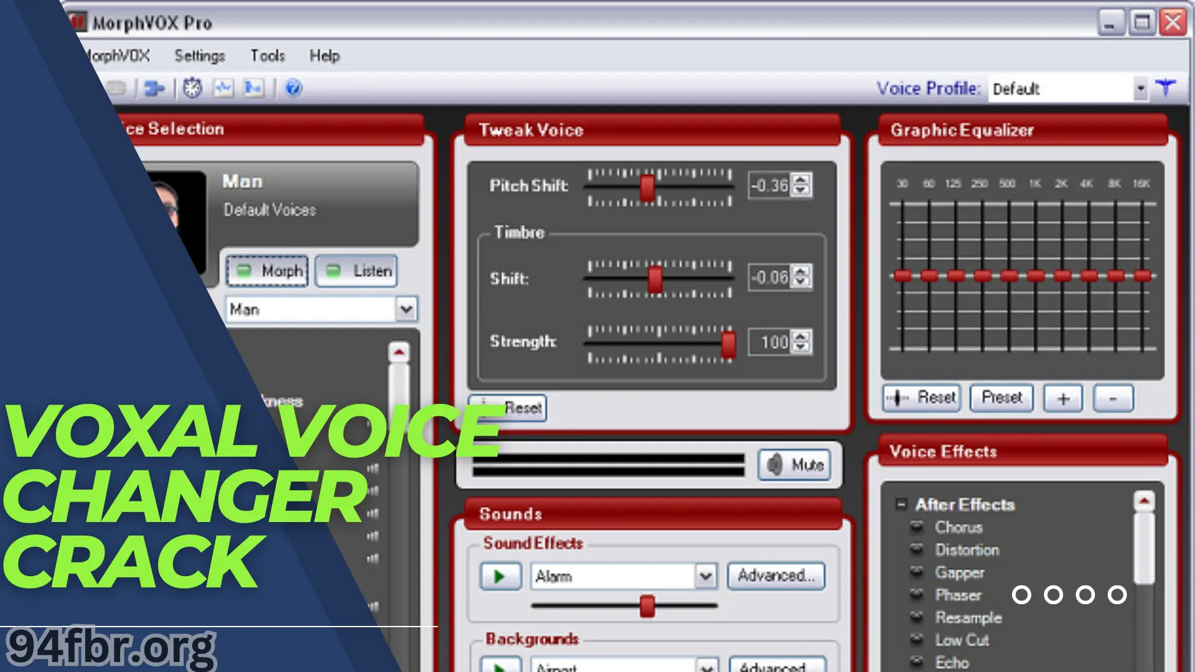Viewport: 1195px width, 672px height.
Task: Click the Tweak Voice Reset button
Action: point(508,408)
